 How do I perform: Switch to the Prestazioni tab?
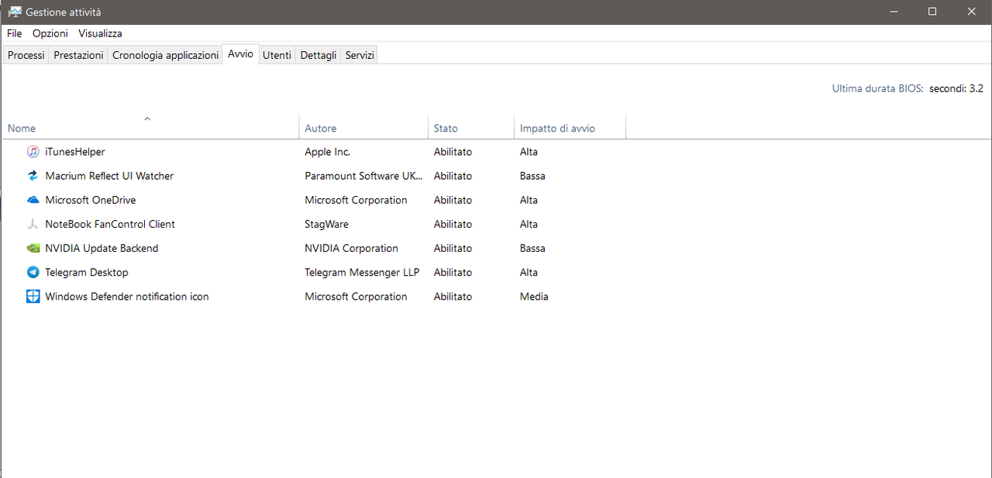click(78, 55)
